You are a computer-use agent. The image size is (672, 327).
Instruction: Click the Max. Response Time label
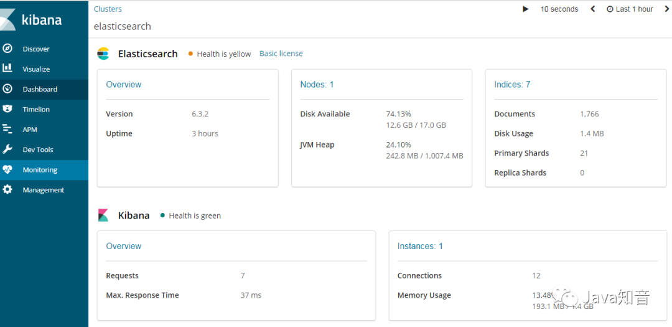click(142, 295)
